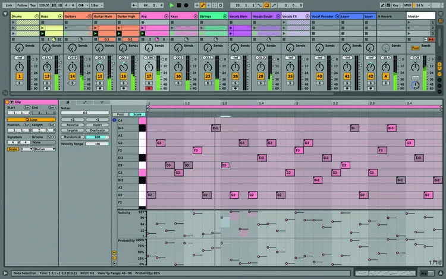Toggle the cyan Scale highlight button in piano roll
Screen dimensions: 446x279
coord(137,114)
